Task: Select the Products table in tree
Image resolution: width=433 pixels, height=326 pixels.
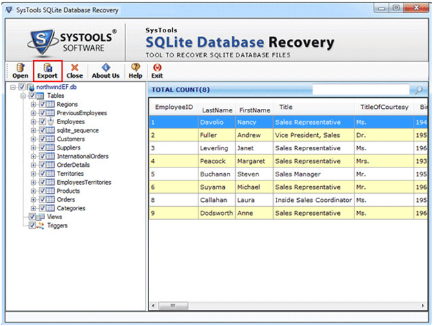Action: [x=69, y=191]
